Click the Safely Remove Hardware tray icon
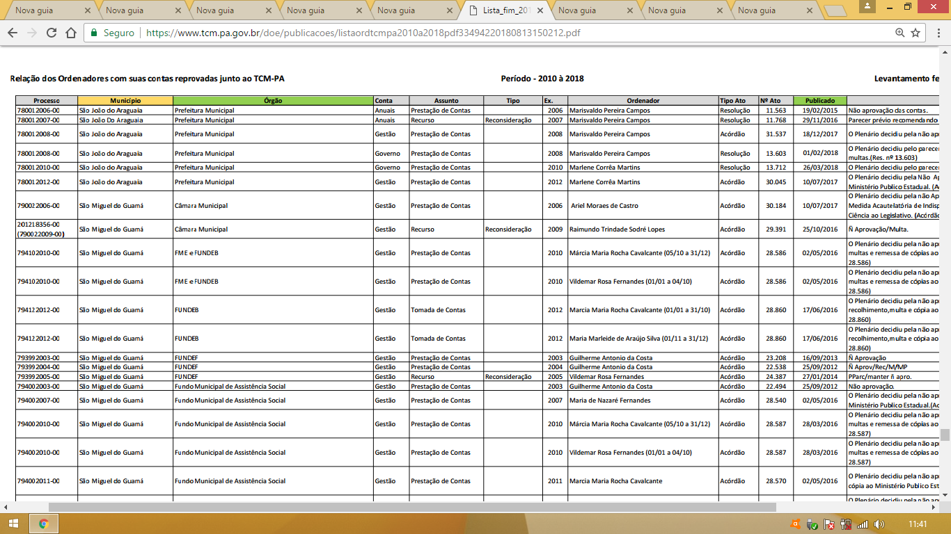 812,524
